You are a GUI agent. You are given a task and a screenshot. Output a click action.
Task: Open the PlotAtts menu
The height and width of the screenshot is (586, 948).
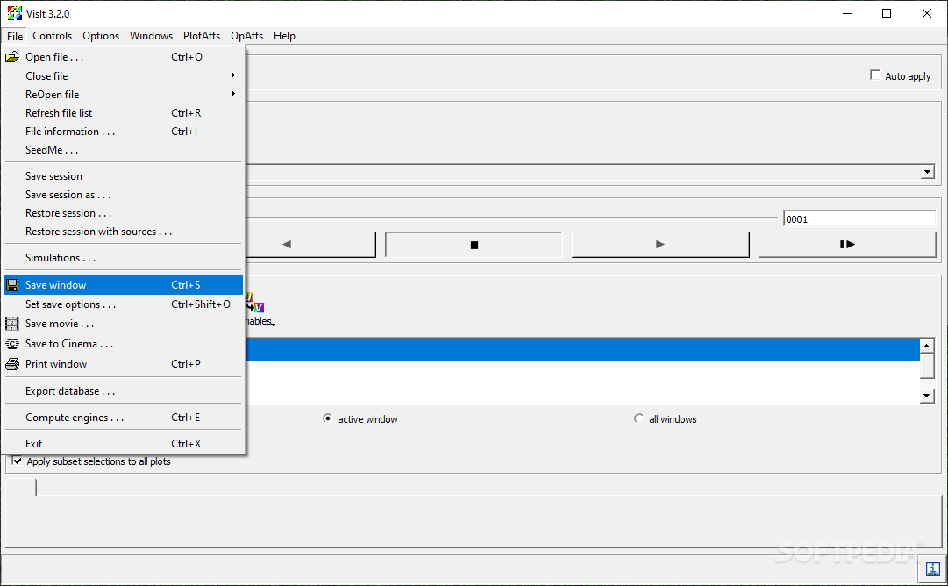pyautogui.click(x=202, y=36)
